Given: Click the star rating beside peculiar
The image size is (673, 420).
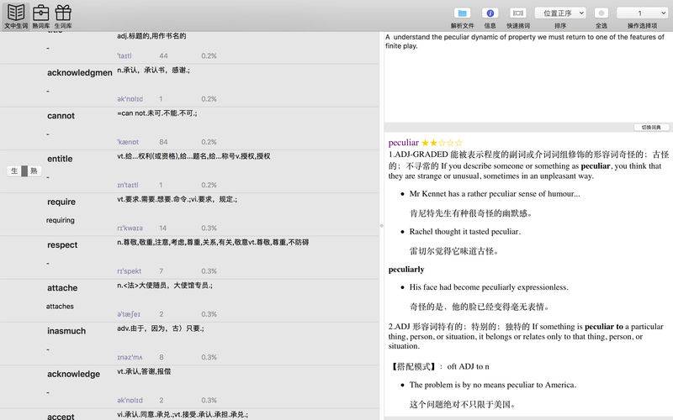Looking at the screenshot, I should point(442,143).
